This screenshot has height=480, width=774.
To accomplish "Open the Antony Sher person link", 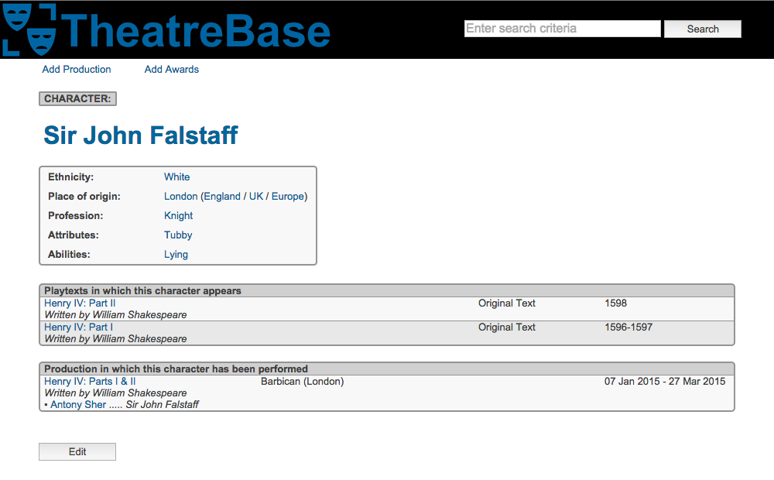I will pos(78,405).
